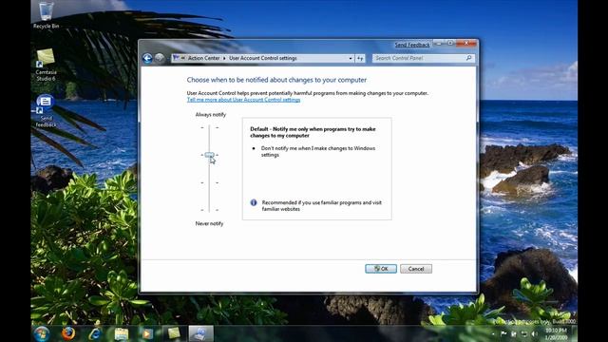608x342 pixels.
Task: Launch Internet Explorer from the taskbar
Action: click(95, 333)
